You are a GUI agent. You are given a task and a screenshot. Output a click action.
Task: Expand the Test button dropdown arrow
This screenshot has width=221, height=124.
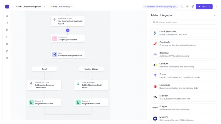[209, 7]
